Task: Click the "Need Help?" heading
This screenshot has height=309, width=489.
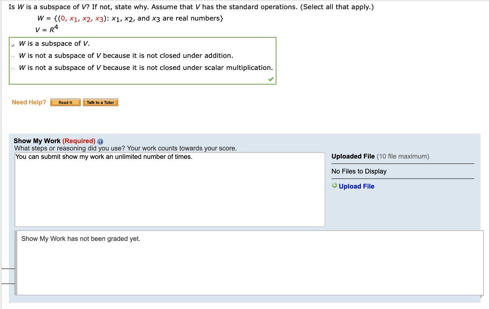Action: 29,102
